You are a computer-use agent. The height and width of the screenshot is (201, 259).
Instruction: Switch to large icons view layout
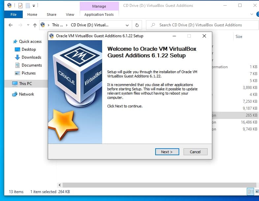click(257, 191)
